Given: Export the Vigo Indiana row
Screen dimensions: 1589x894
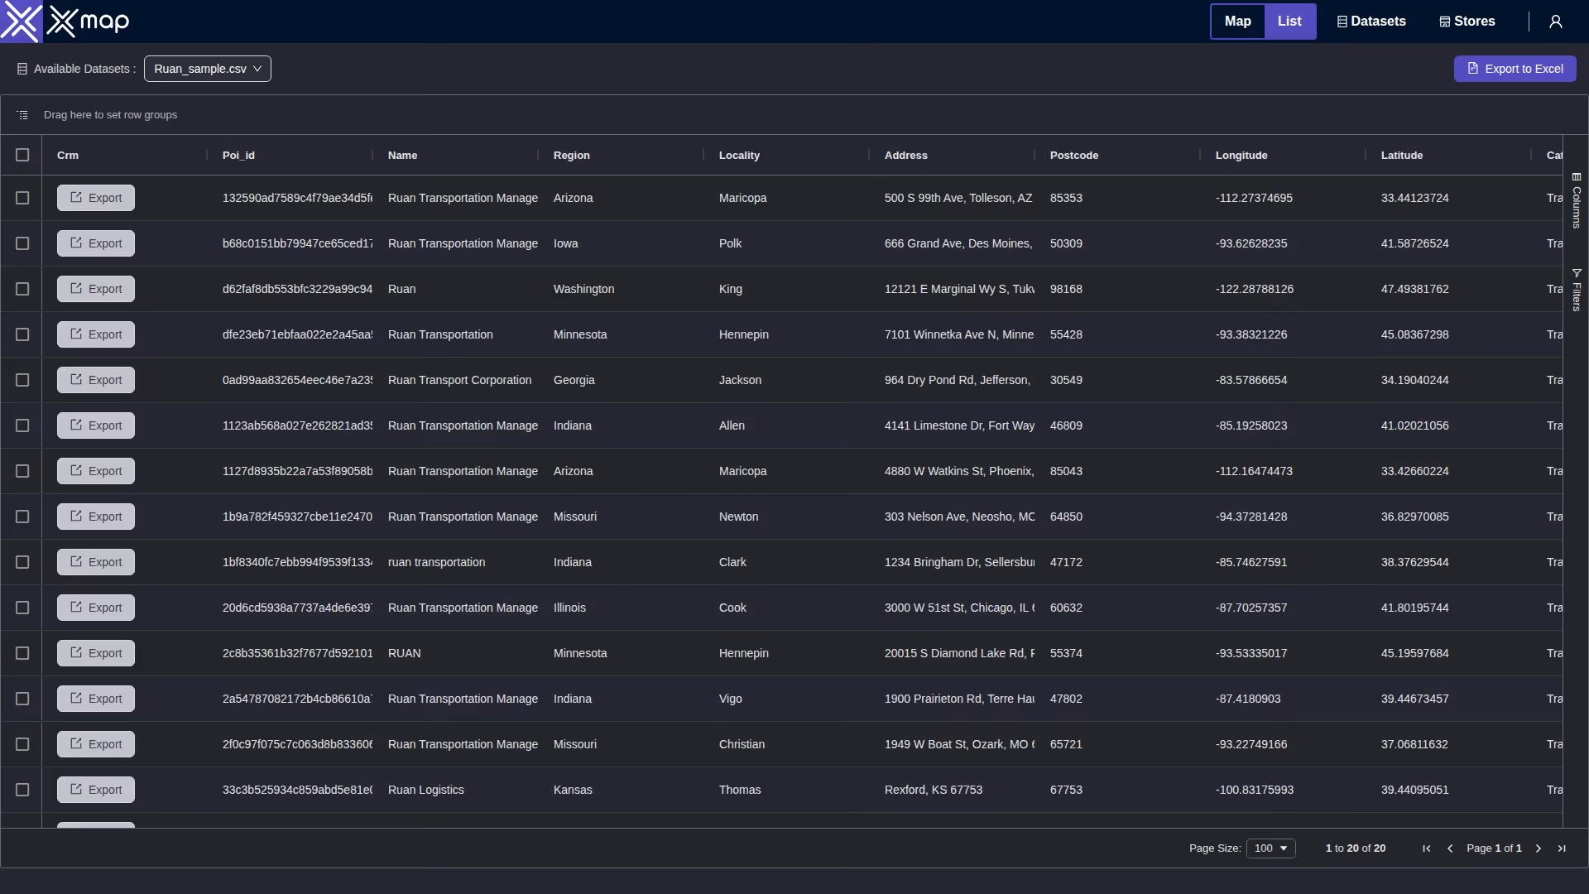Looking at the screenshot, I should click(x=96, y=699).
